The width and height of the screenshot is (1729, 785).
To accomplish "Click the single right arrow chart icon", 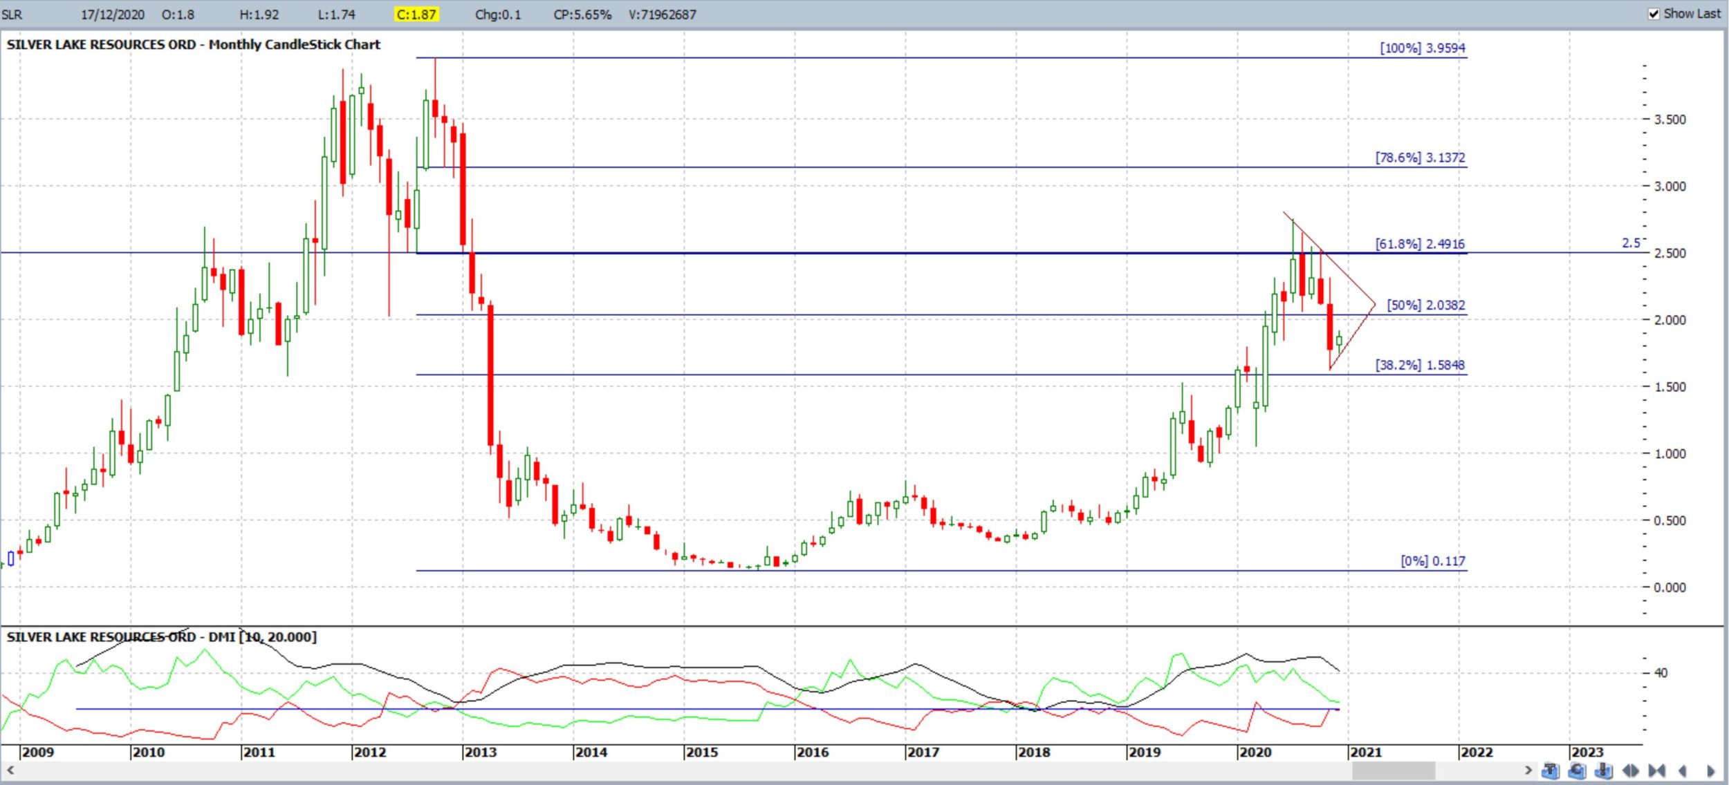I will [1710, 770].
